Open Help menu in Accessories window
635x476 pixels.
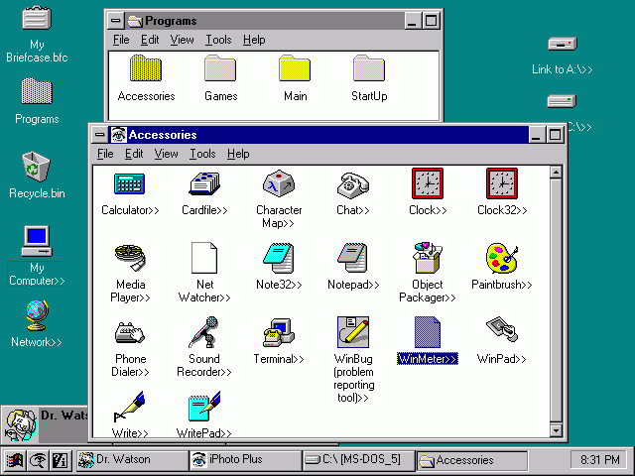click(x=238, y=154)
